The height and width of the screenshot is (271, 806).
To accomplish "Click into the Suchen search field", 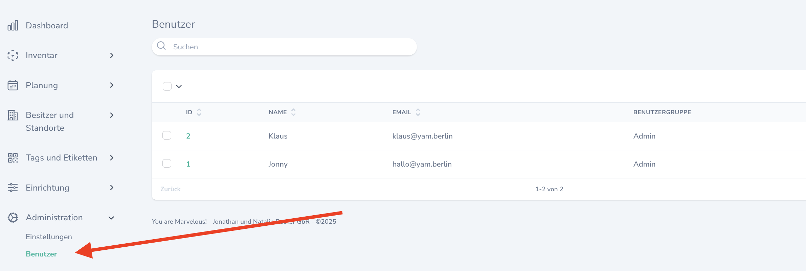I will [291, 47].
